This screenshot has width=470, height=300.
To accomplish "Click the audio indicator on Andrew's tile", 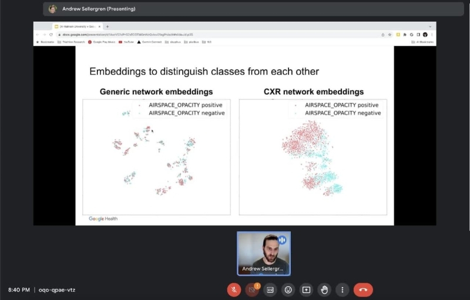I will tap(282, 240).
